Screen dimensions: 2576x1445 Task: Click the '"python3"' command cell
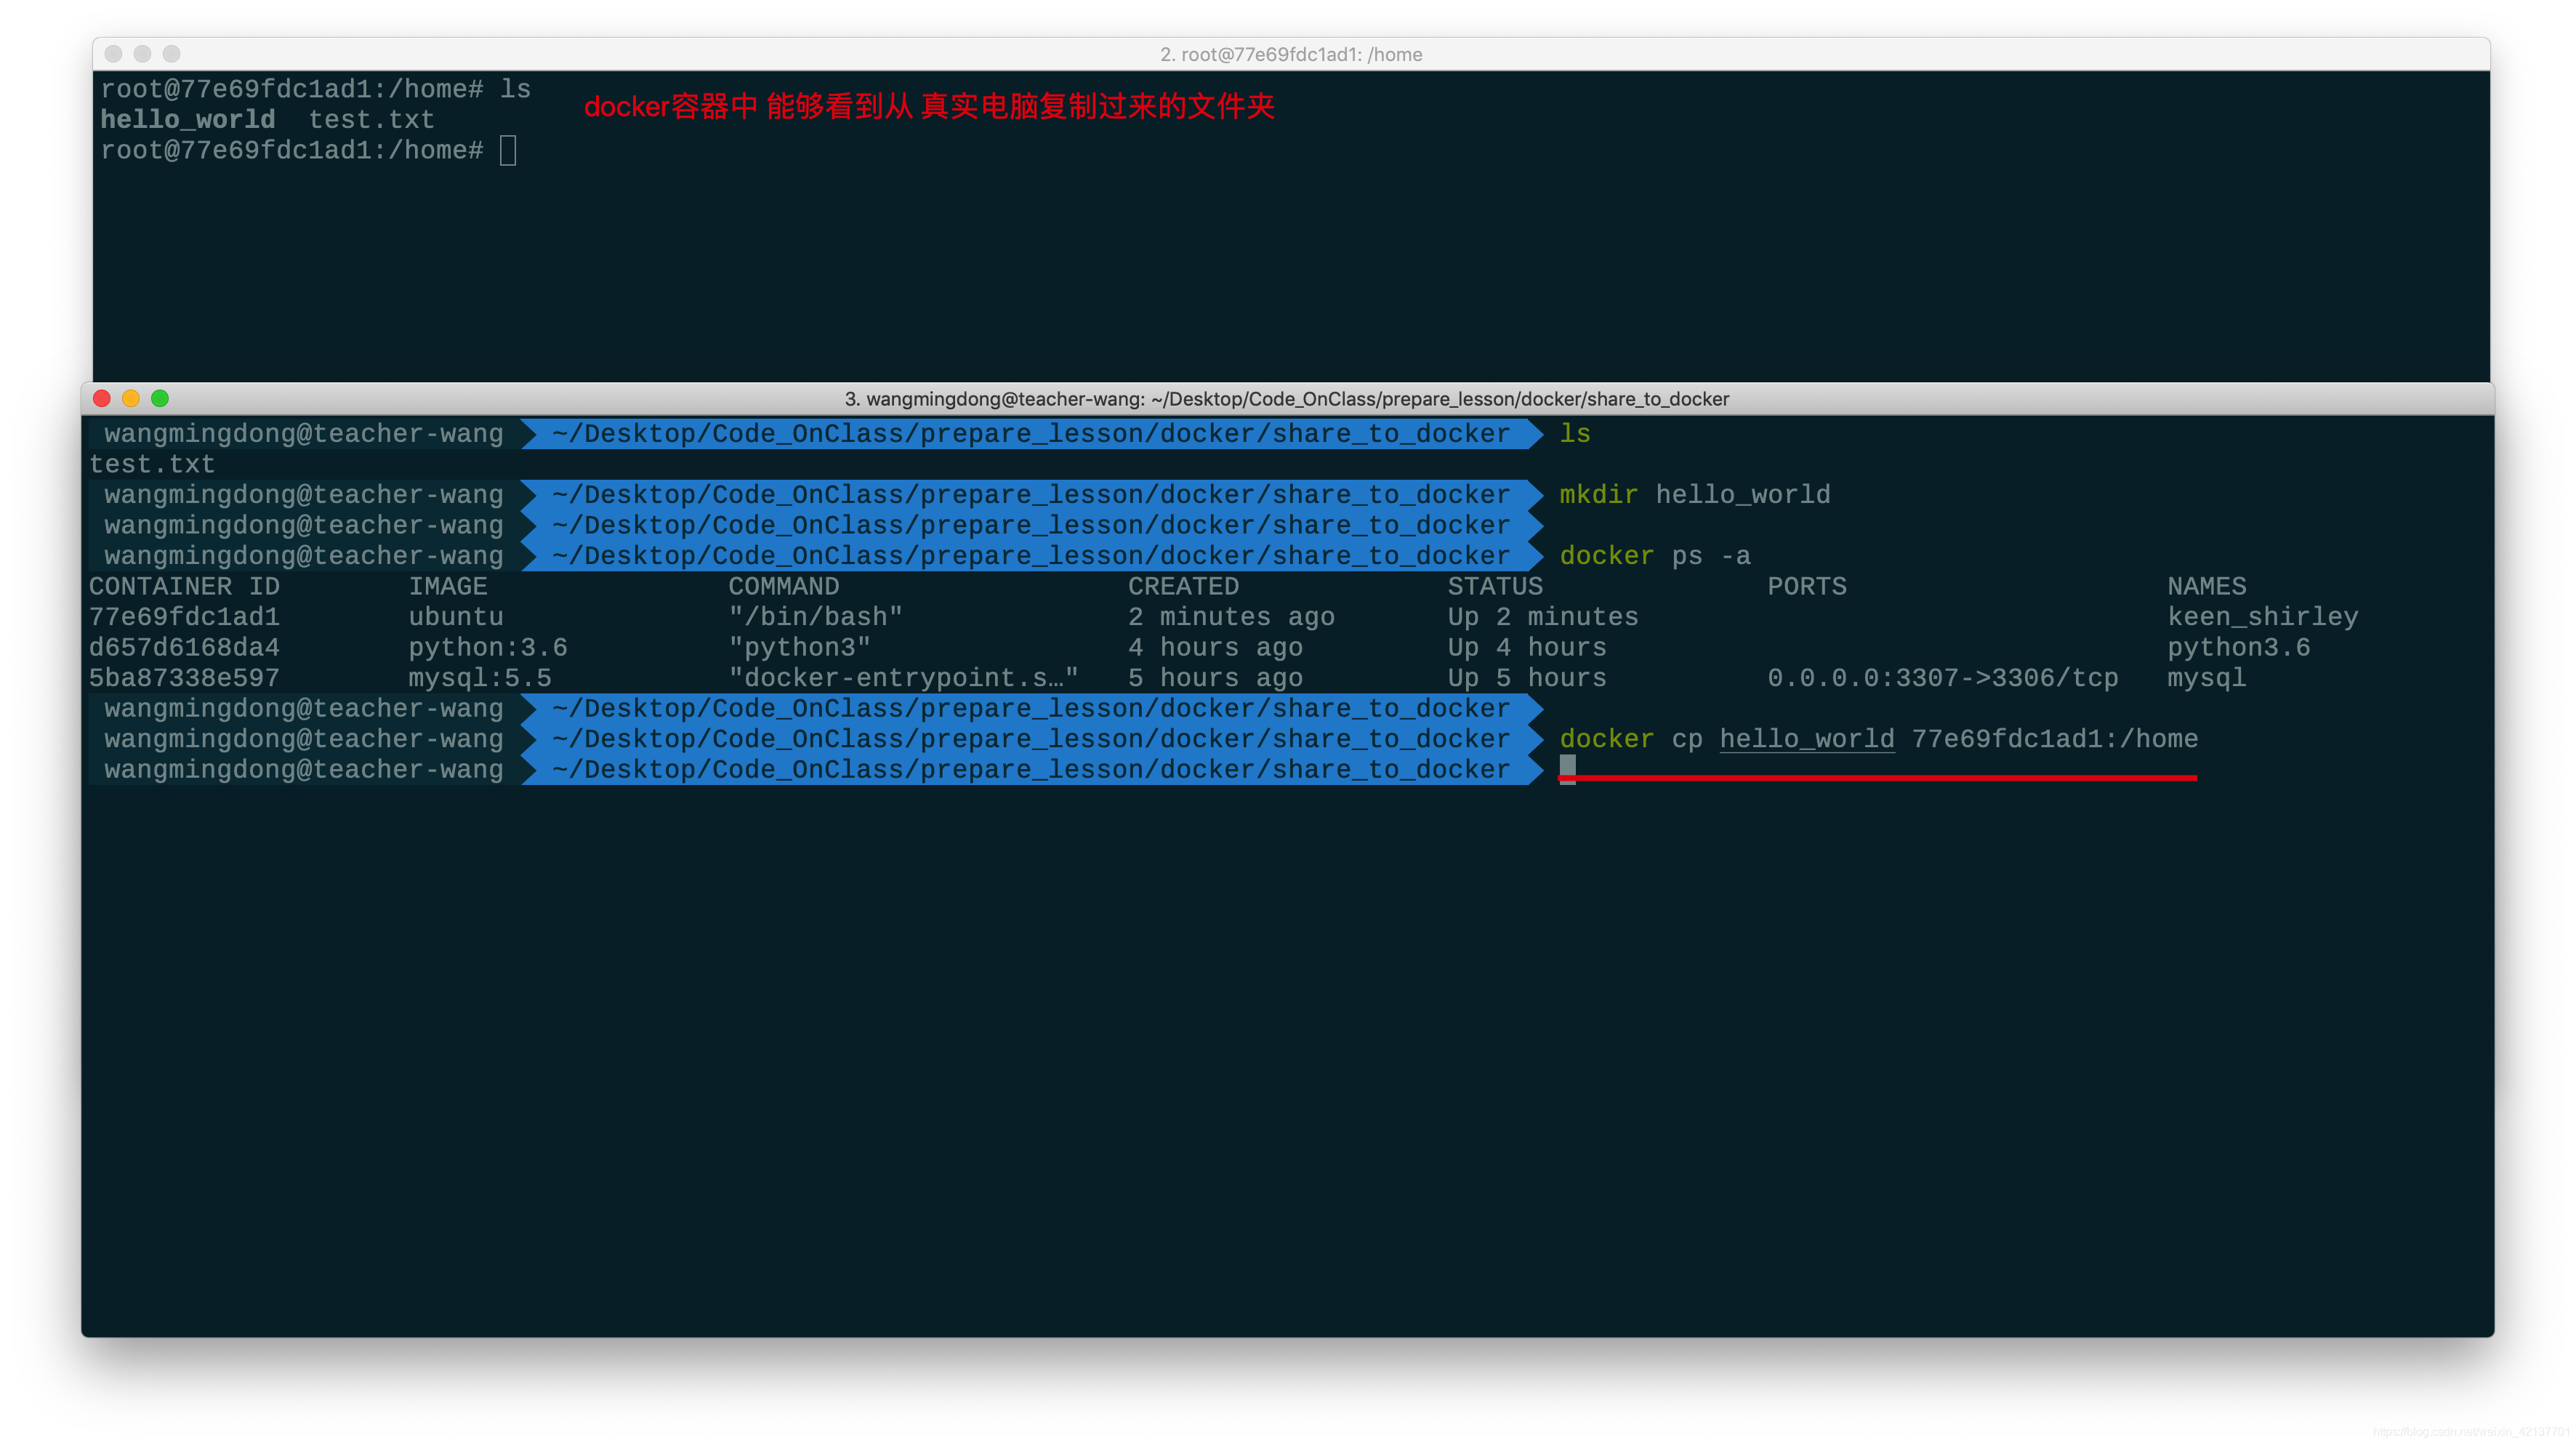click(x=800, y=648)
